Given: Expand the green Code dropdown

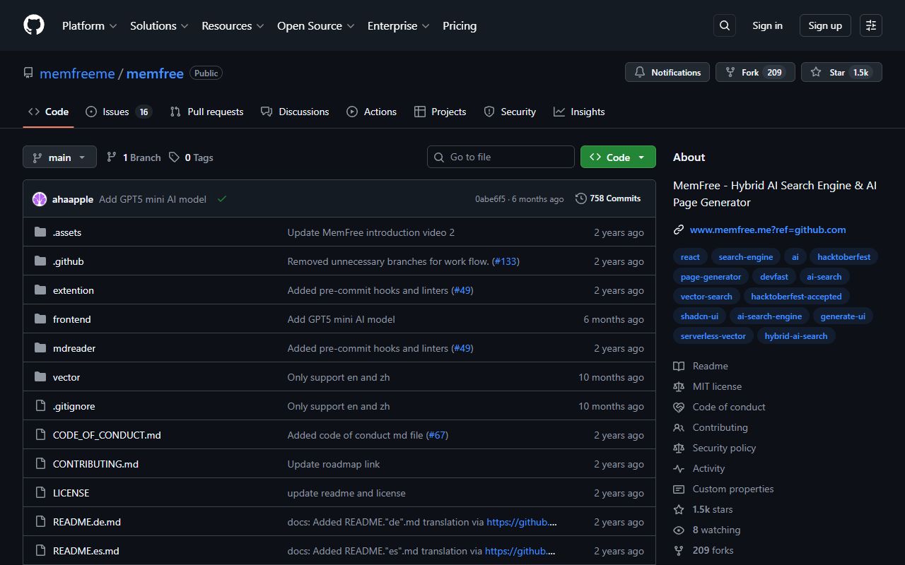Looking at the screenshot, I should click(617, 157).
